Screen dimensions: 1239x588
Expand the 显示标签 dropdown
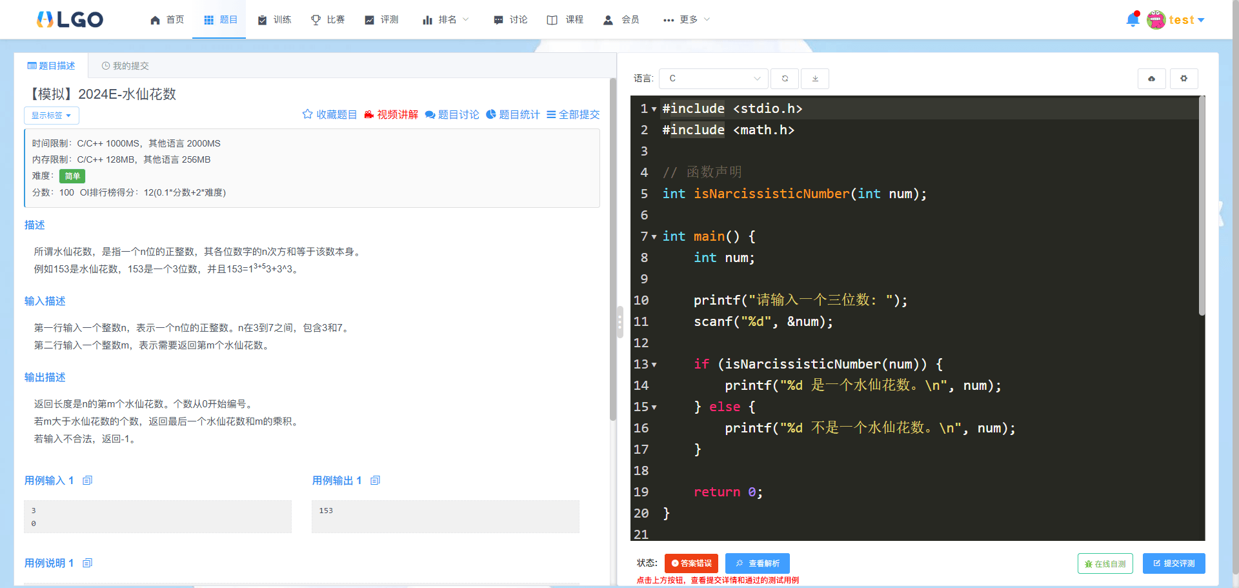(x=52, y=116)
